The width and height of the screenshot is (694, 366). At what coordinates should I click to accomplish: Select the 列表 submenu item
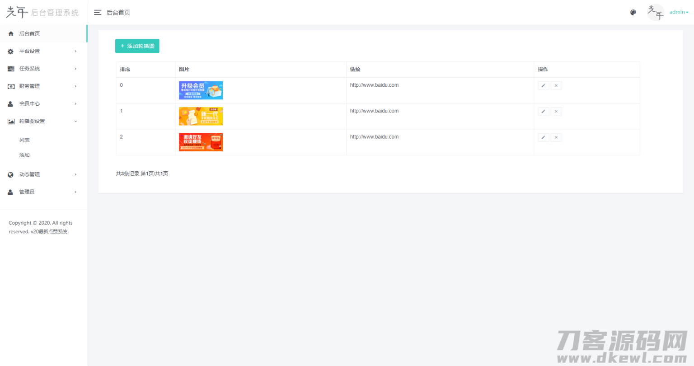(x=24, y=140)
